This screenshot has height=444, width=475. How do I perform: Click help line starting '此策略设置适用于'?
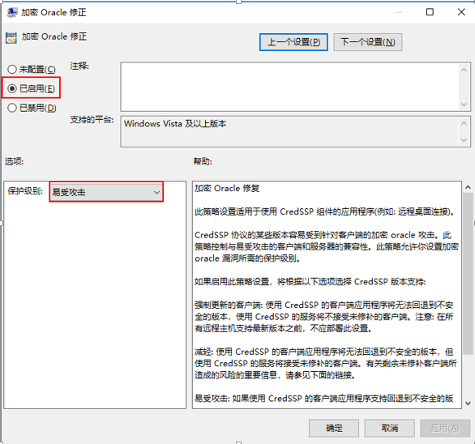pos(325,211)
